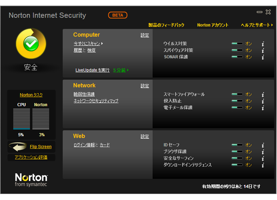The image size is (277, 200).
Task: Click the BETA badge in title
Action: point(118,15)
